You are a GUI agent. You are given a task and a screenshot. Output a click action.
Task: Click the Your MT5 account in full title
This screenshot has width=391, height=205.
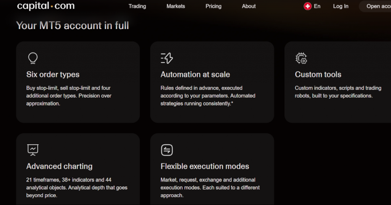(73, 26)
